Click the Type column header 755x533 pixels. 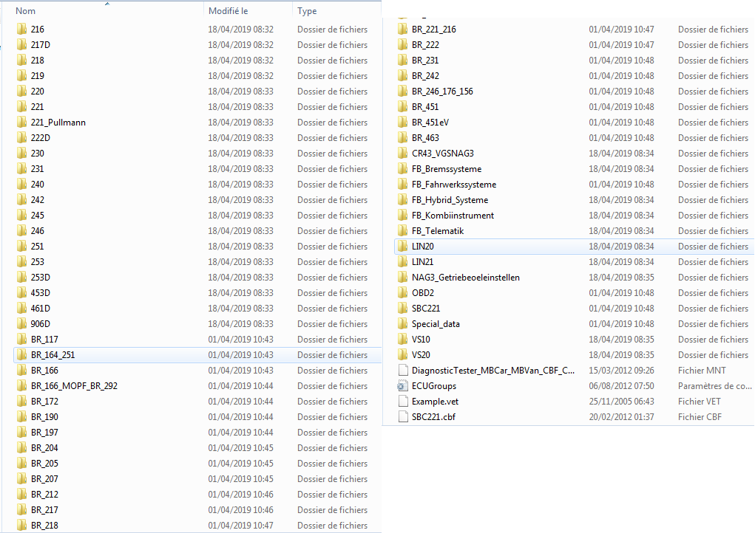pyautogui.click(x=307, y=11)
